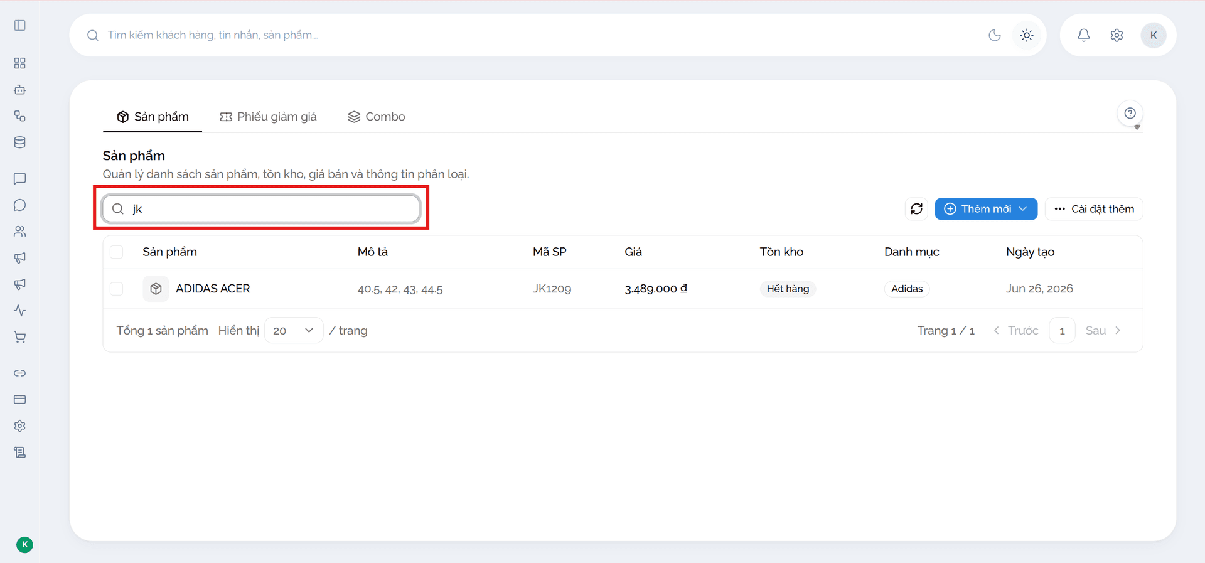Refresh the product list
This screenshot has width=1205, height=563.
click(x=917, y=209)
